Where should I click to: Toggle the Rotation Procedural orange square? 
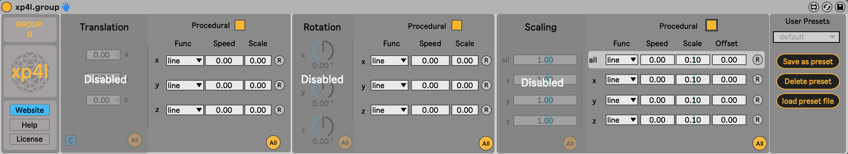(457, 25)
